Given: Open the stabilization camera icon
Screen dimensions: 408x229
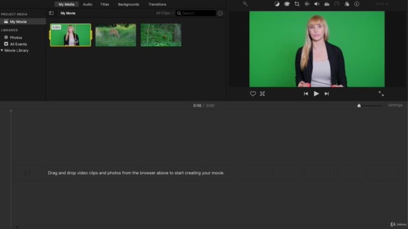Looking at the screenshot, I should click(307, 4).
